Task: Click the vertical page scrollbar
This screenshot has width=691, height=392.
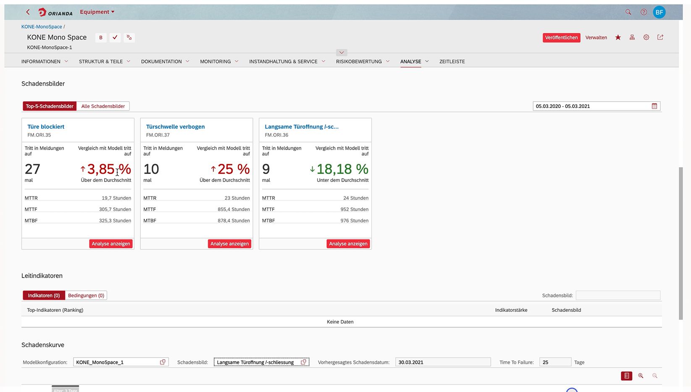Action: (681, 243)
